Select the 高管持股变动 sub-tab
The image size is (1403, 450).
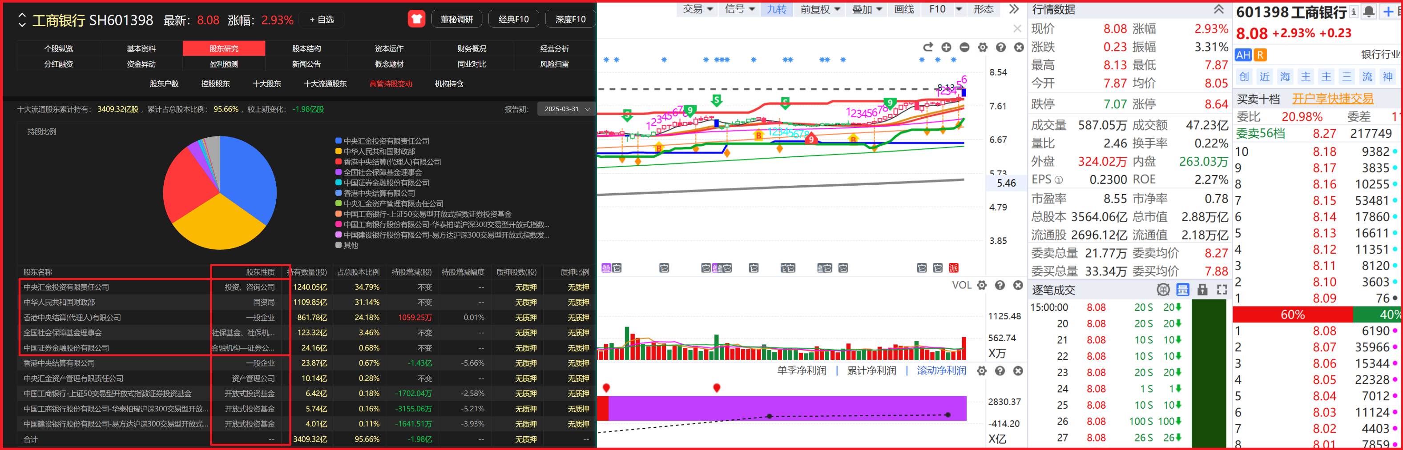tap(391, 84)
